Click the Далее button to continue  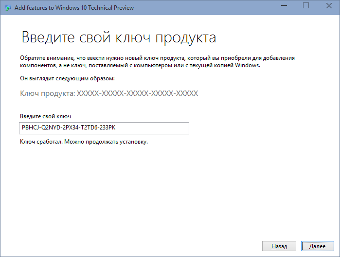tap(318, 246)
